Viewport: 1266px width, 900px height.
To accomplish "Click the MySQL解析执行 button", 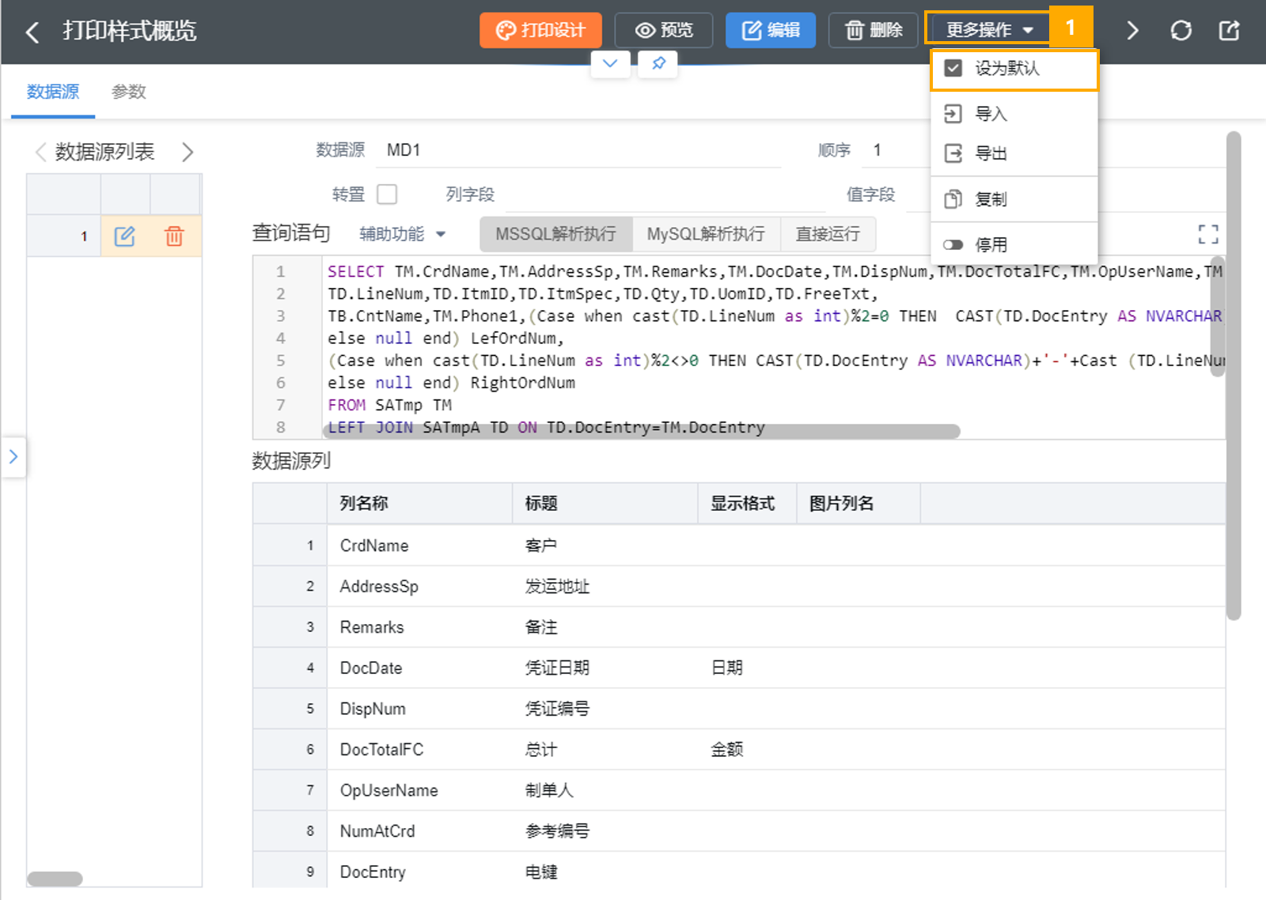I will click(706, 234).
